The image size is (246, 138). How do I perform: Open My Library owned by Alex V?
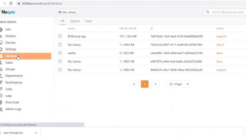click(74, 45)
